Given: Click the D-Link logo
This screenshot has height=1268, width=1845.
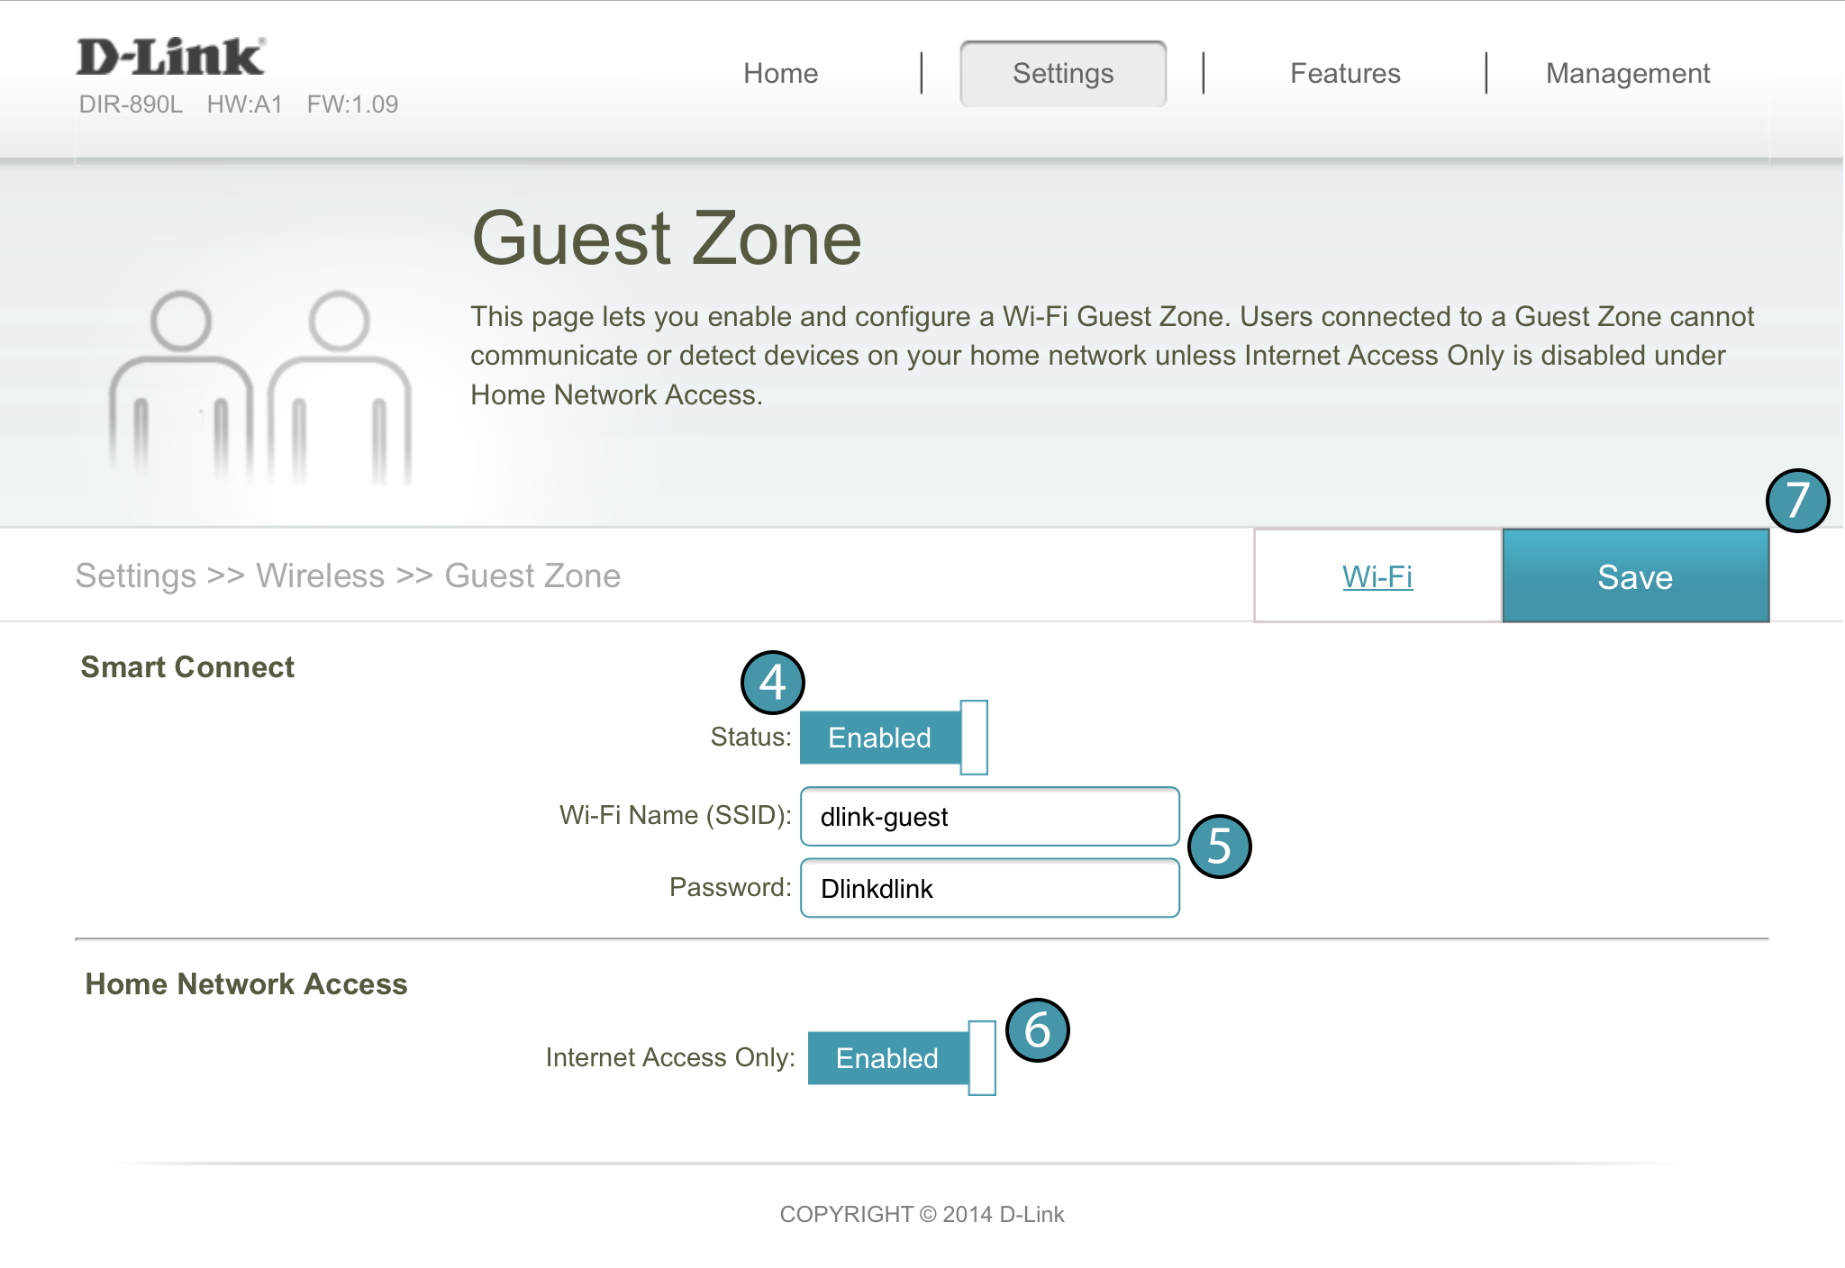Looking at the screenshot, I should (171, 58).
